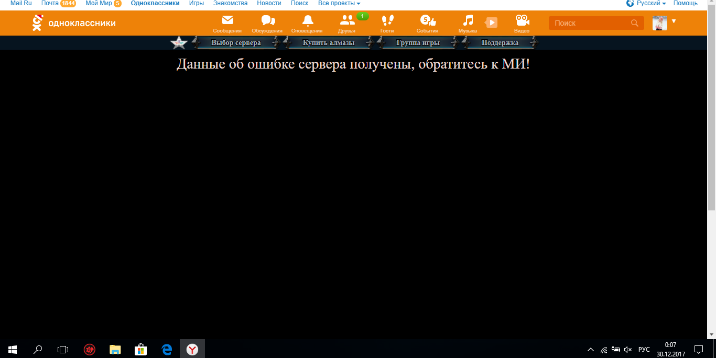716x358 pixels.
Task: Click the Поддержка support button
Action: coord(500,43)
